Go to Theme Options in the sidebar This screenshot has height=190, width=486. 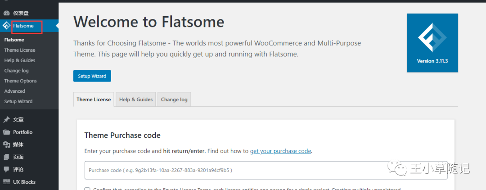[x=20, y=81]
